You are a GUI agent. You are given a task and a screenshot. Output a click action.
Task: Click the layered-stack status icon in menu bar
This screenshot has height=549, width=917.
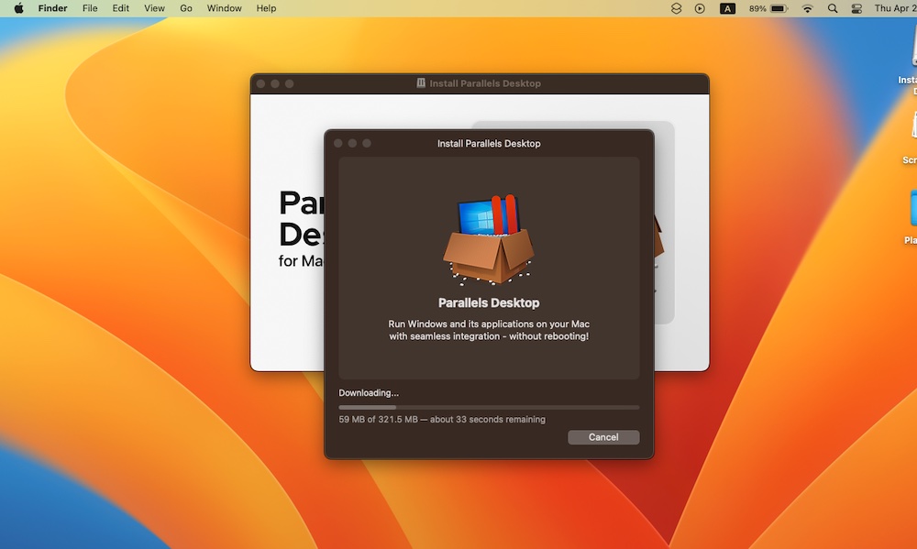tap(676, 8)
